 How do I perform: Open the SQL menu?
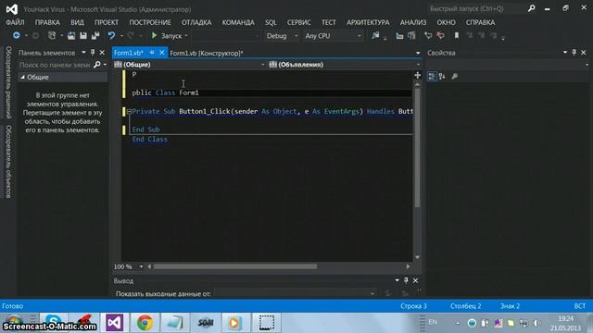(x=271, y=22)
